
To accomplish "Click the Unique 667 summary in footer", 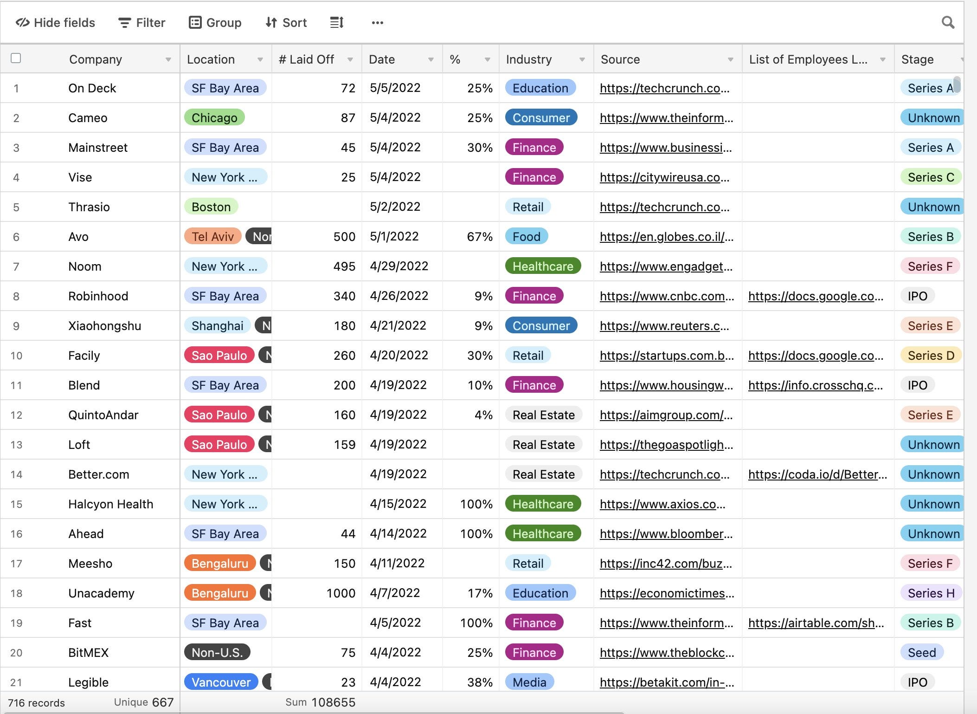I will pyautogui.click(x=144, y=702).
